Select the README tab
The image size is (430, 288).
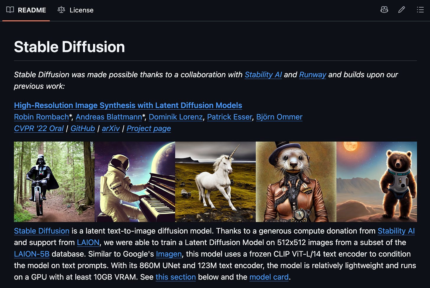point(26,10)
